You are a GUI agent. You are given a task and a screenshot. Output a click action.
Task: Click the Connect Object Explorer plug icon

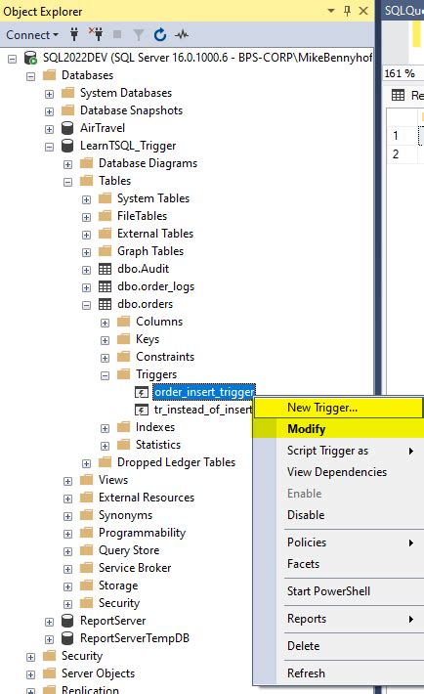tap(74, 34)
